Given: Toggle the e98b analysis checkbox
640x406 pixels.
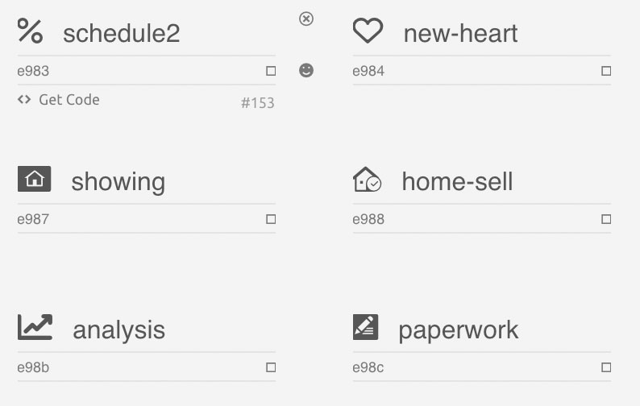Looking at the screenshot, I should (271, 367).
